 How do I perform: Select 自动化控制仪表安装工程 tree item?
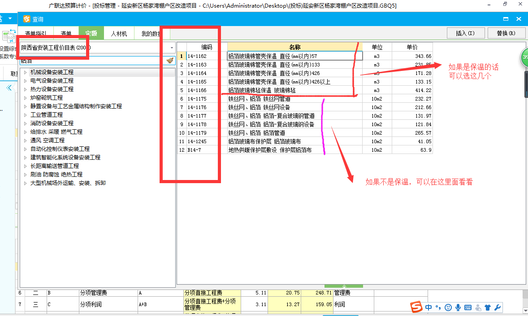coord(60,149)
